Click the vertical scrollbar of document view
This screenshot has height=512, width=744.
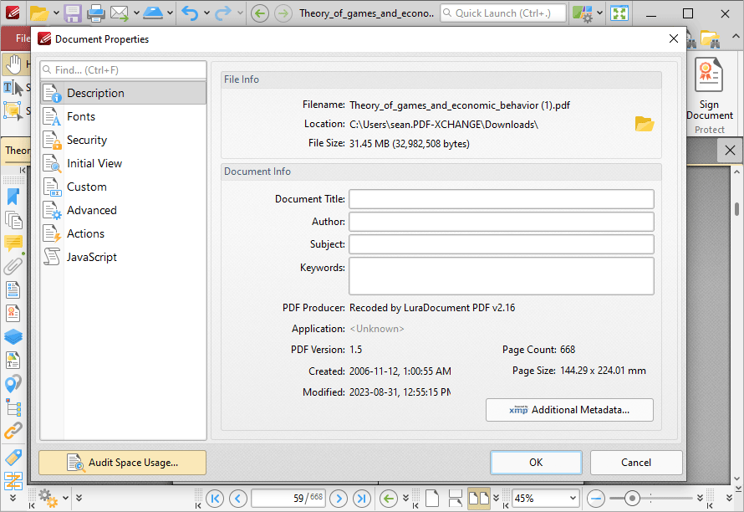tap(736, 209)
